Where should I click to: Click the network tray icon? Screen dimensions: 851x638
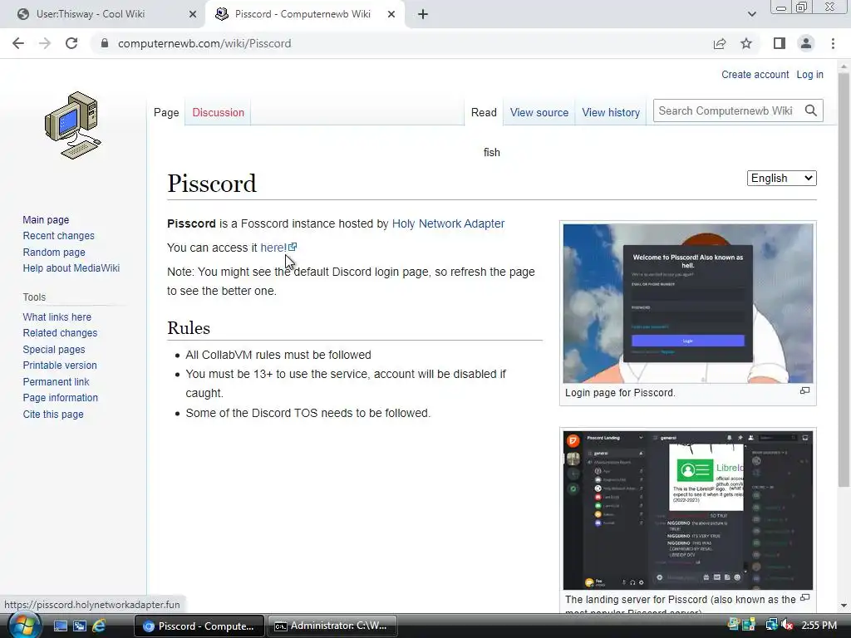(771, 626)
